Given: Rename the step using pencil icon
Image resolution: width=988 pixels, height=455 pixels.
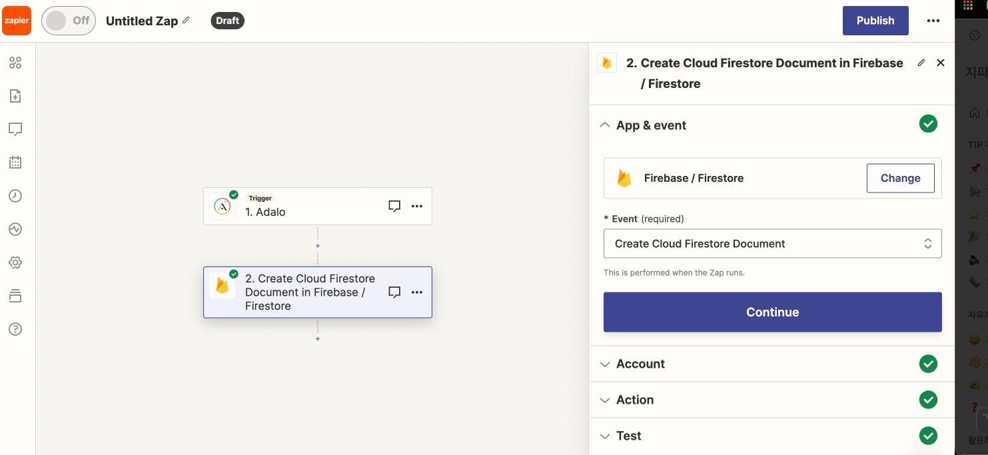Looking at the screenshot, I should (921, 63).
